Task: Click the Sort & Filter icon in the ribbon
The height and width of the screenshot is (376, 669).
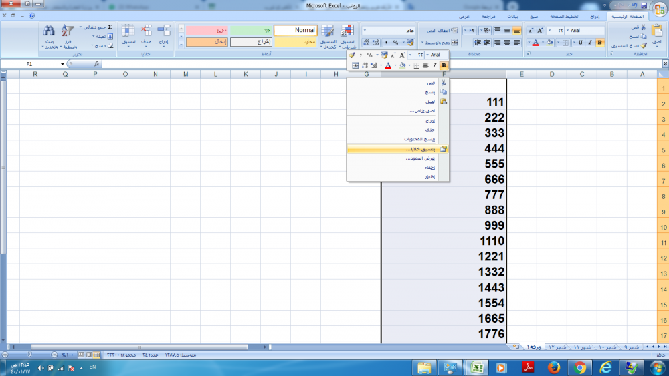Action: [68, 31]
